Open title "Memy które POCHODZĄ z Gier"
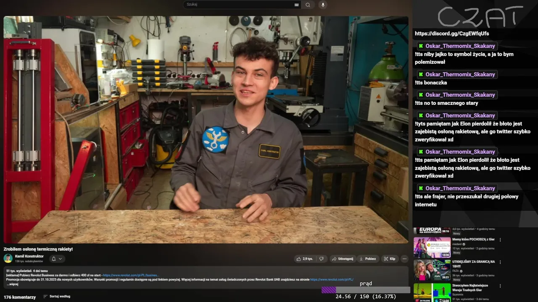538x302 pixels. [x=473, y=240]
